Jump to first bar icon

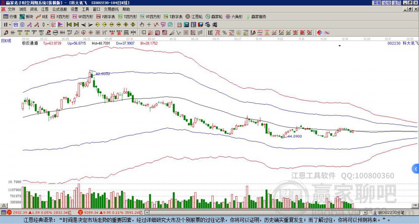(69, 25)
